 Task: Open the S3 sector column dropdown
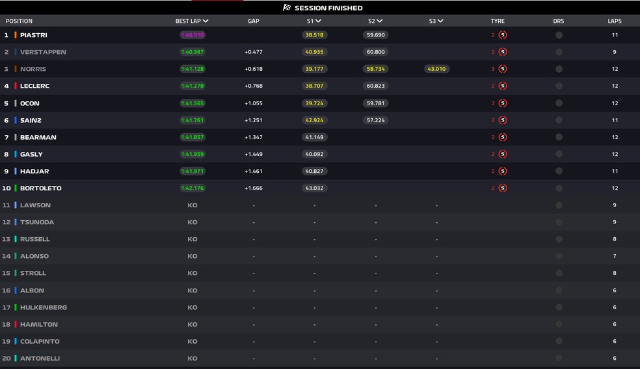tap(440, 21)
